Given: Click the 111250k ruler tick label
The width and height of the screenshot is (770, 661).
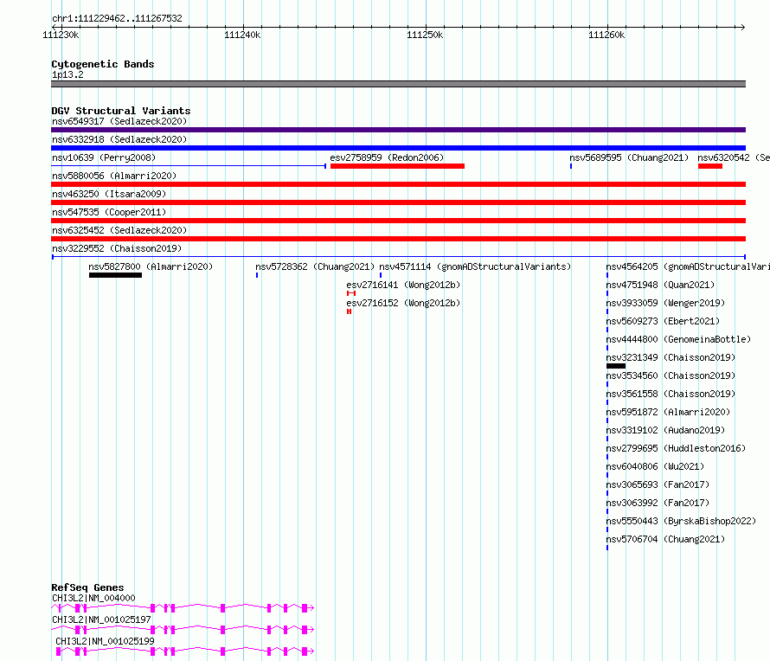Looking at the screenshot, I should click(425, 35).
